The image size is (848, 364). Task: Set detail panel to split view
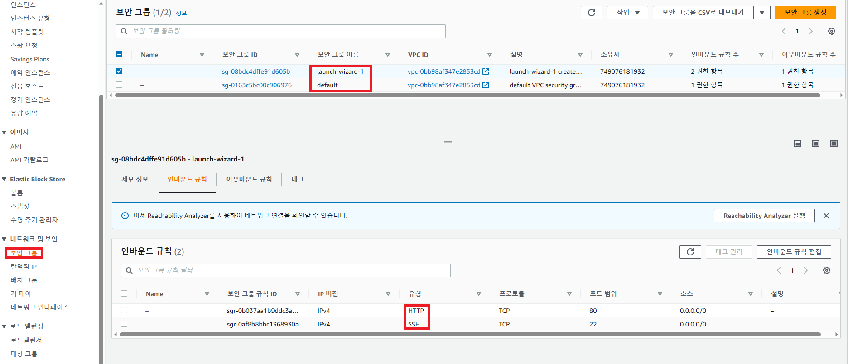click(x=816, y=143)
